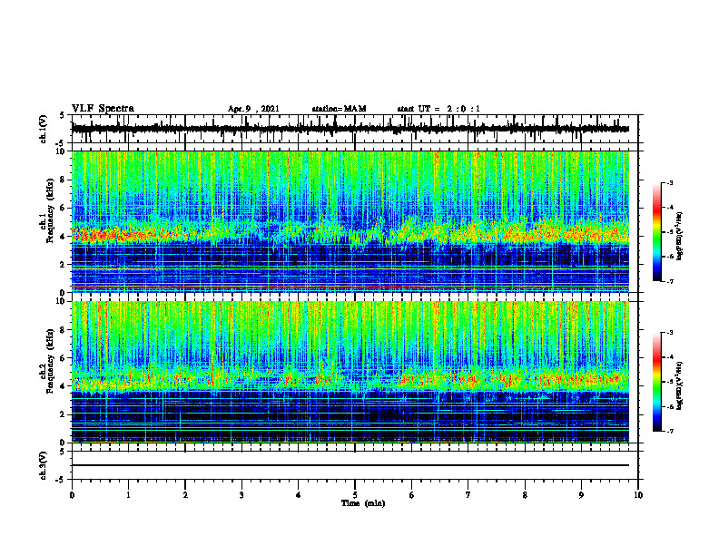This screenshot has width=719, height=555.
Task: Click time axis tick label "1"
Action: pos(128,495)
